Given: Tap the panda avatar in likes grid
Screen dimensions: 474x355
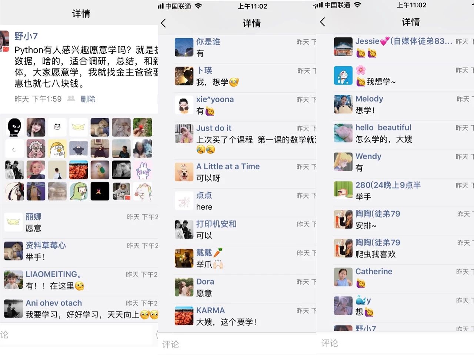Looking at the screenshot, I should [57, 127].
